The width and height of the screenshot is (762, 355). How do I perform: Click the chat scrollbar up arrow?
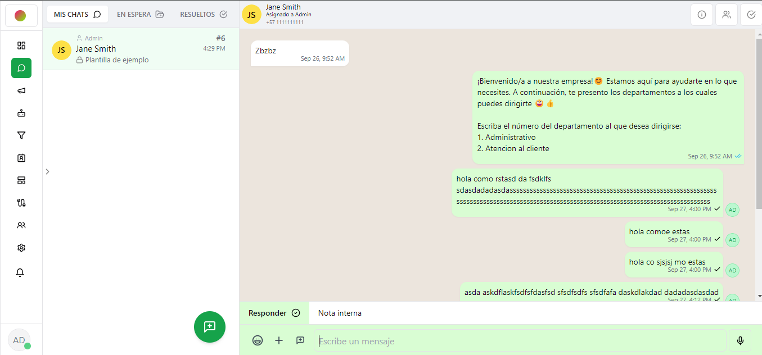[x=759, y=33]
